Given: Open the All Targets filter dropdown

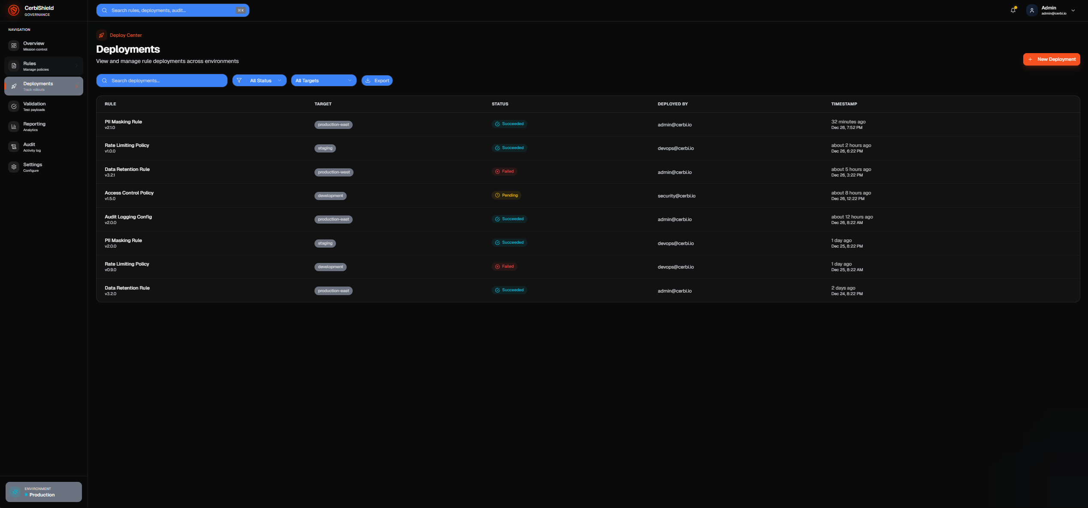Looking at the screenshot, I should (323, 80).
